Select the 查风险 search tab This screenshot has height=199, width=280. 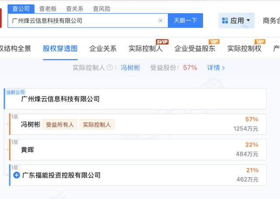101,8
